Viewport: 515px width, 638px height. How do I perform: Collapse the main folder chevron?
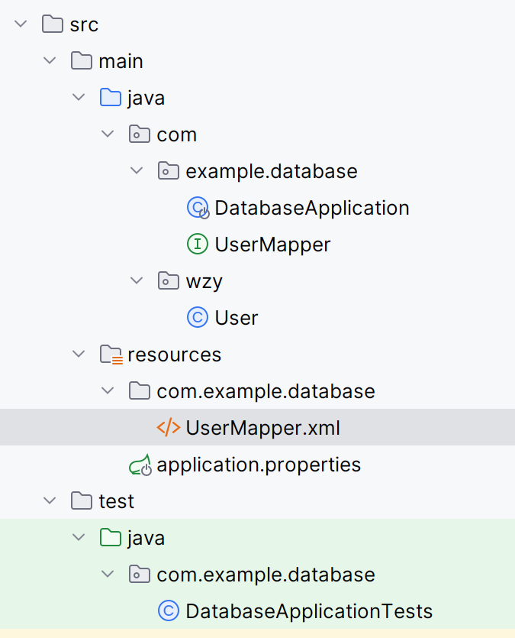tap(50, 61)
